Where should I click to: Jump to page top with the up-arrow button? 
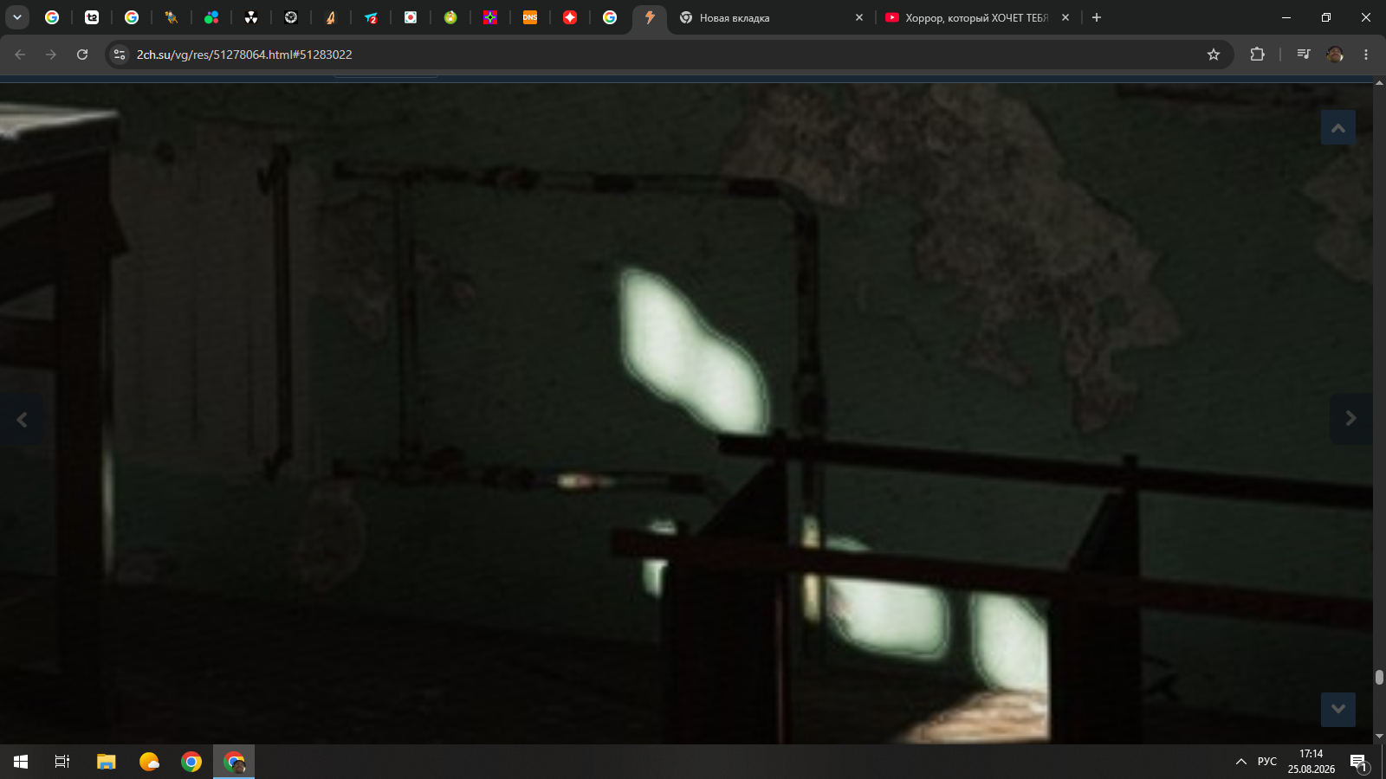[1338, 128]
